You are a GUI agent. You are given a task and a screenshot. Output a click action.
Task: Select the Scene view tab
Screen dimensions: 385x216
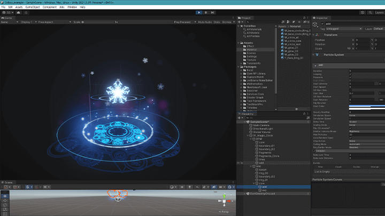[7, 182]
